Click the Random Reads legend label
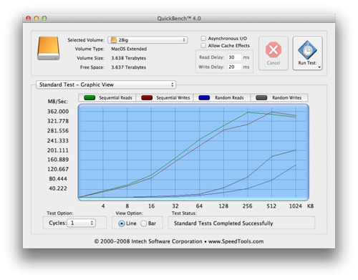This screenshot has width=358, height=280. [229, 97]
